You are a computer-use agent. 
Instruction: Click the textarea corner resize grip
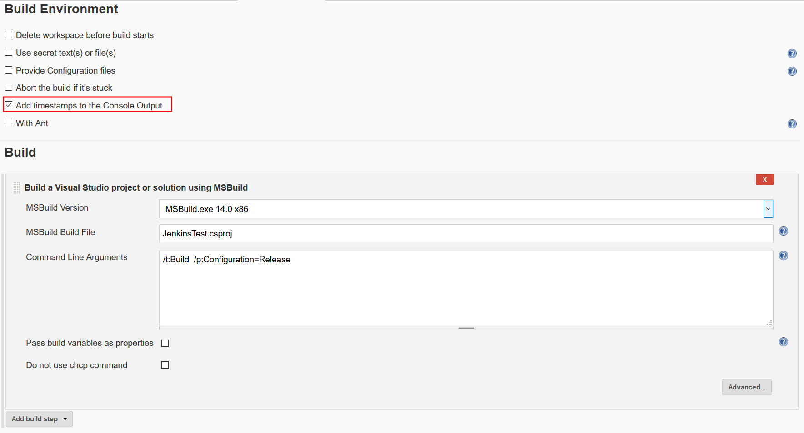[769, 322]
